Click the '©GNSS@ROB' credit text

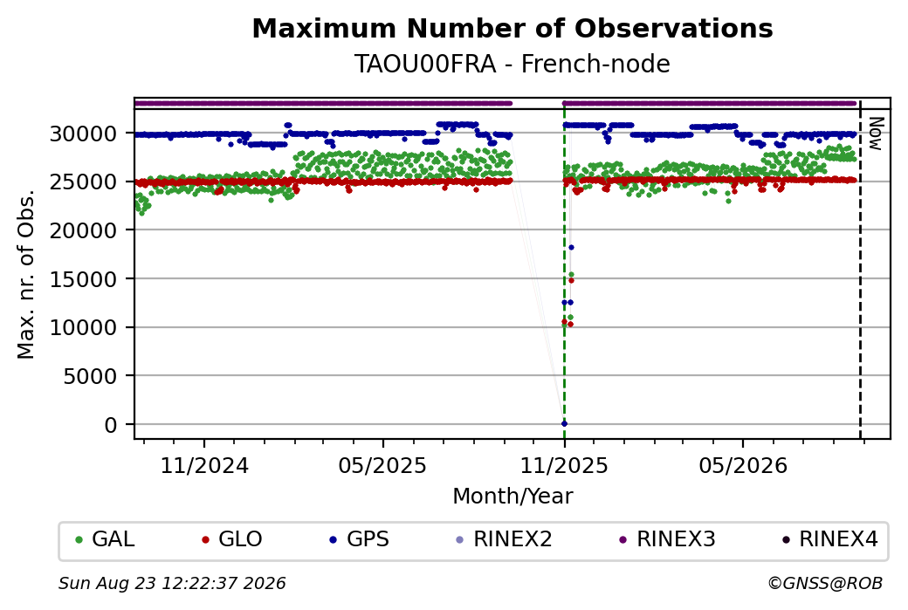(x=825, y=583)
